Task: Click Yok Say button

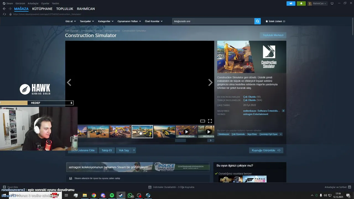Action: (124, 150)
